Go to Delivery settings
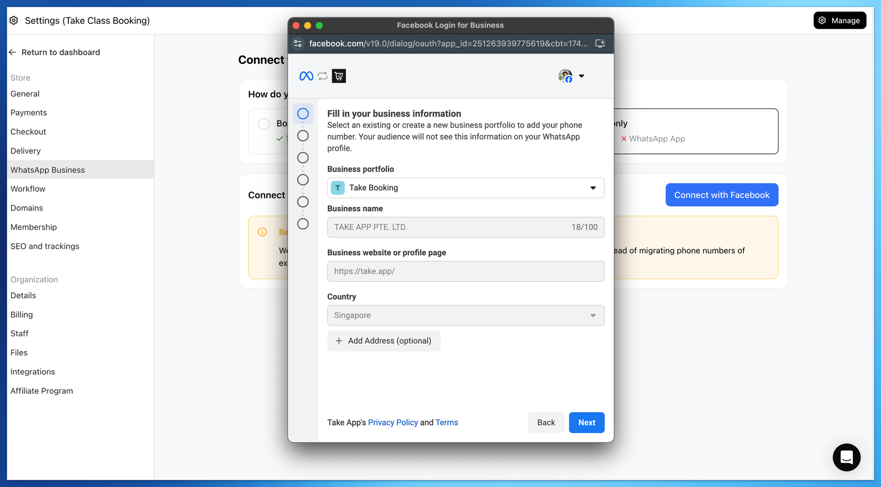 click(x=80, y=151)
